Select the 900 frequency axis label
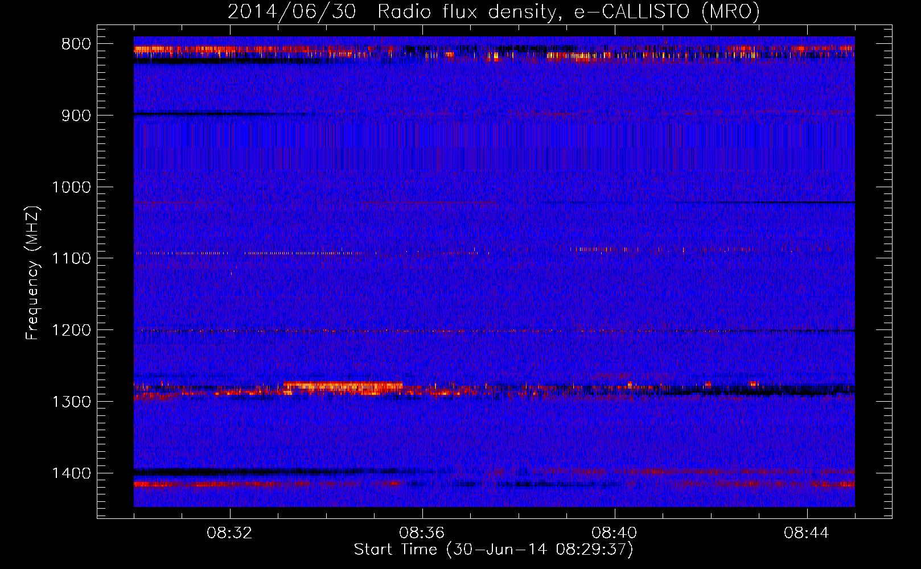Viewport: 921px width, 569px height. click(76, 116)
